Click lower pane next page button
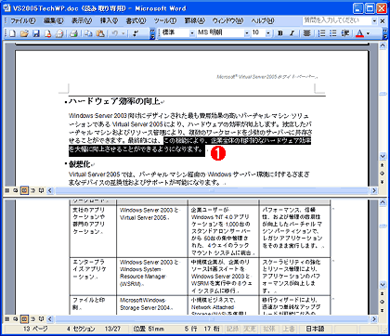 click(383, 310)
